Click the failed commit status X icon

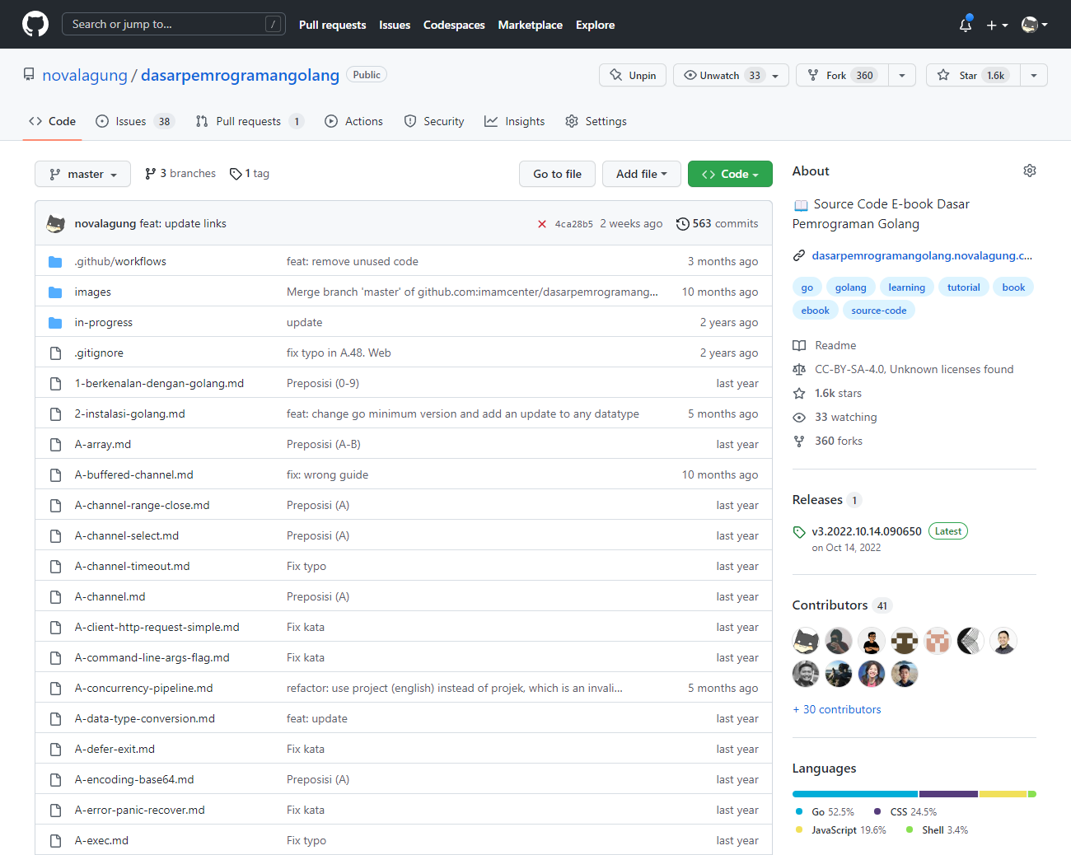tap(542, 224)
